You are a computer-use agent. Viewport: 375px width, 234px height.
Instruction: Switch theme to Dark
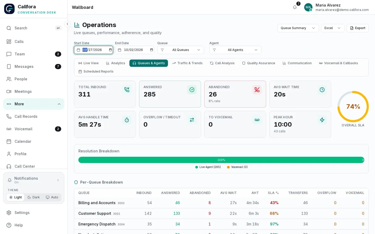pos(34,197)
